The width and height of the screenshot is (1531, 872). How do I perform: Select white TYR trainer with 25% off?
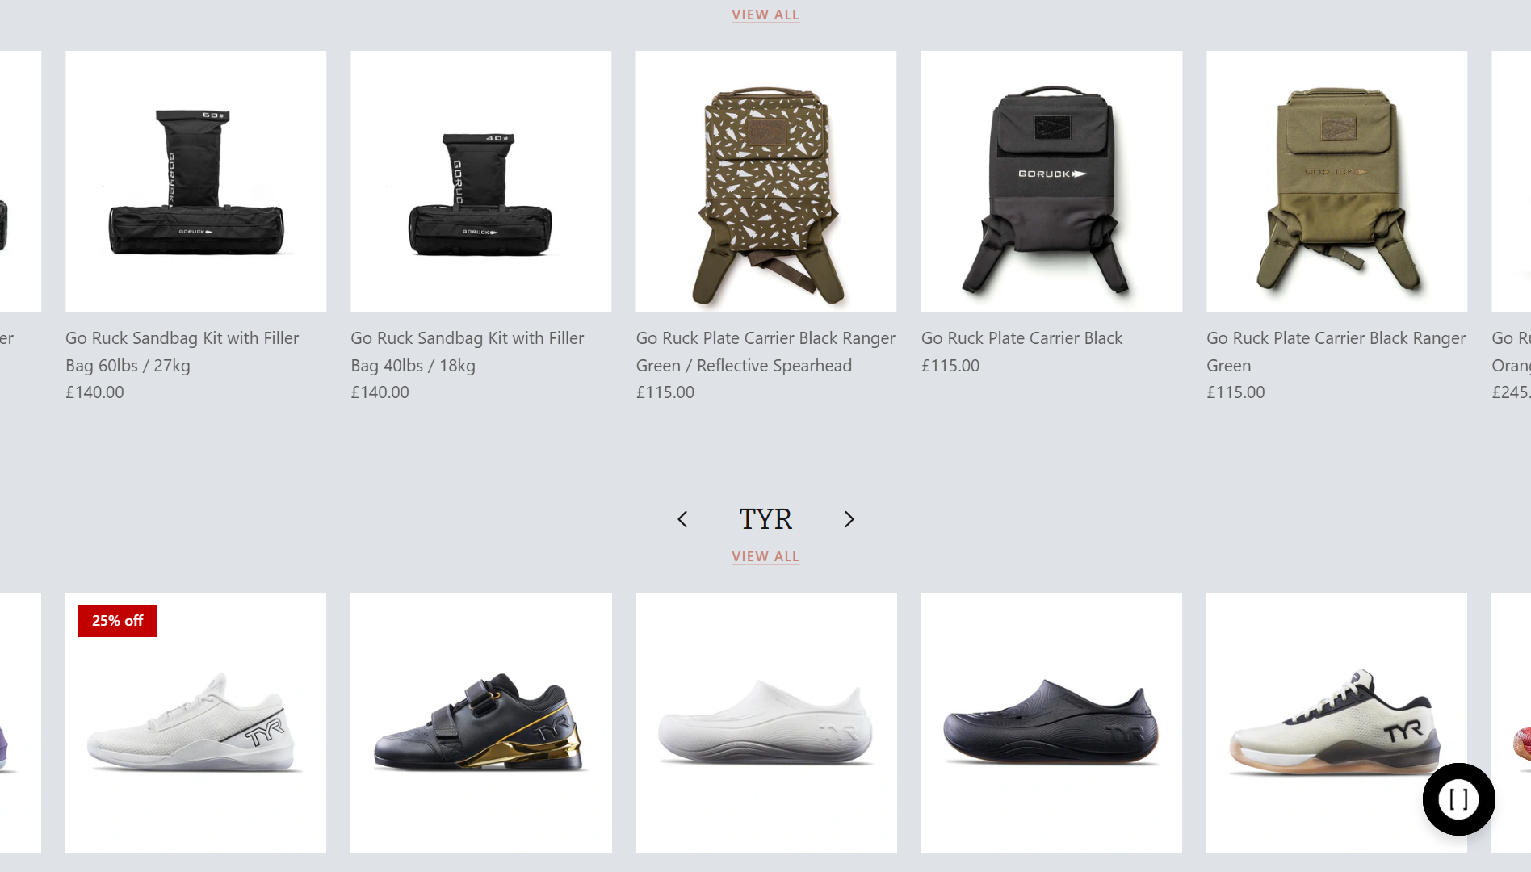[196, 723]
